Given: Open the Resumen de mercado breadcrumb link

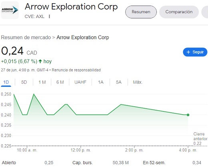Looking at the screenshot, I should point(26,38).
